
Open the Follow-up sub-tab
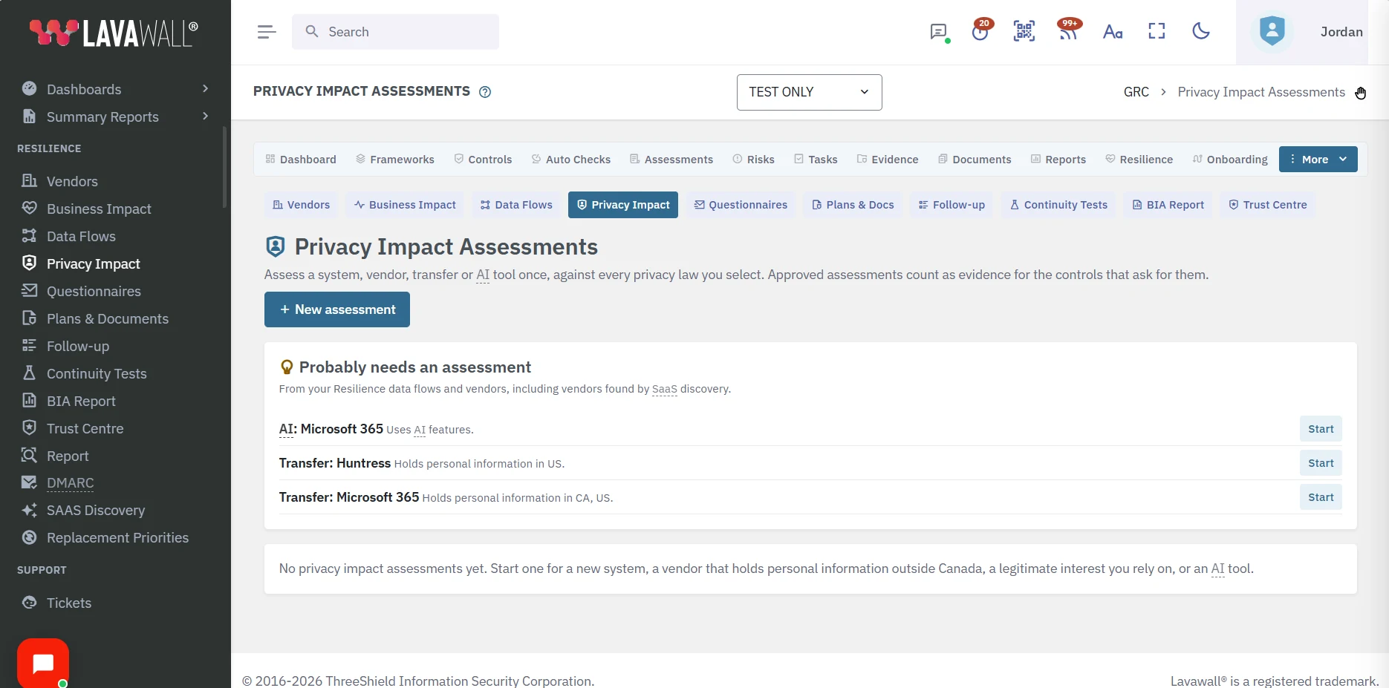point(951,205)
